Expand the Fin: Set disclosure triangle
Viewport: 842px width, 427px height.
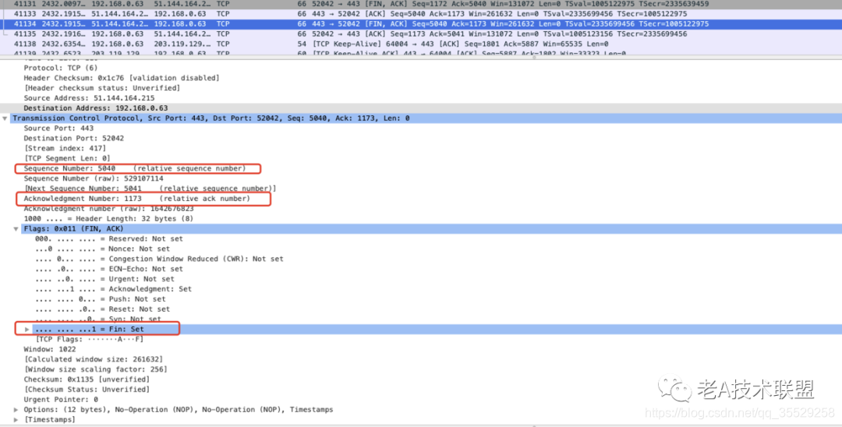[27, 330]
